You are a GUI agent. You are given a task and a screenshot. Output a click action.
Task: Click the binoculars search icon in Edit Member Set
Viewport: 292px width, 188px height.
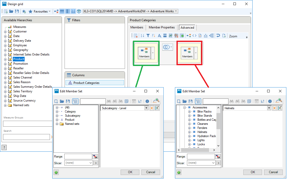(109, 101)
